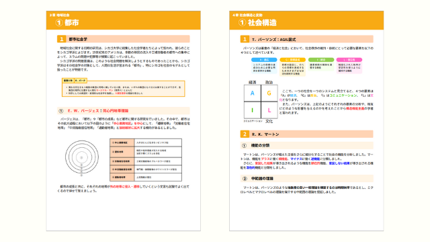The image size is (430, 242).
Task: Open the right page titled ①社会構造
Action: 306,121
